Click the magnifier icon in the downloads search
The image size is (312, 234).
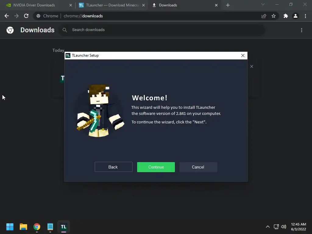(x=65, y=30)
